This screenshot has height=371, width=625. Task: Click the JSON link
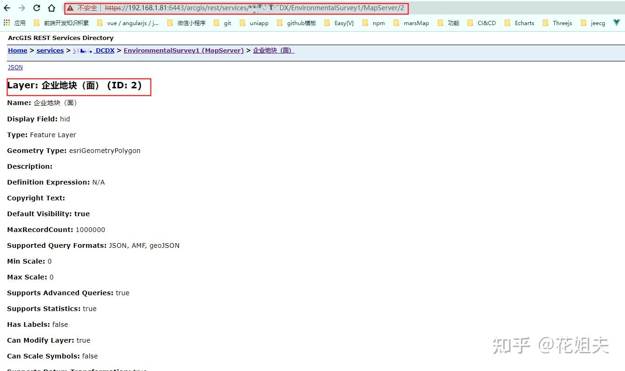[x=15, y=67]
